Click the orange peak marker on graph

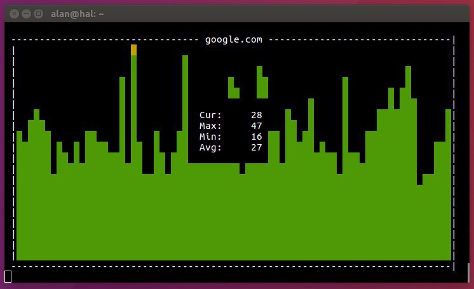point(133,50)
